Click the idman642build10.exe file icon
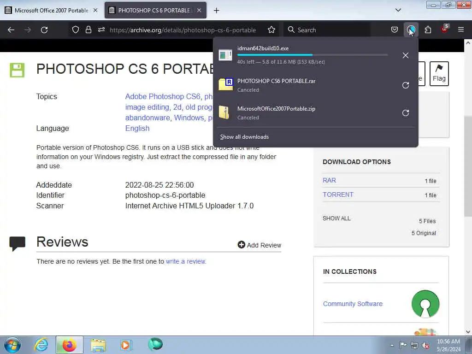The image size is (472, 354). coord(225,55)
